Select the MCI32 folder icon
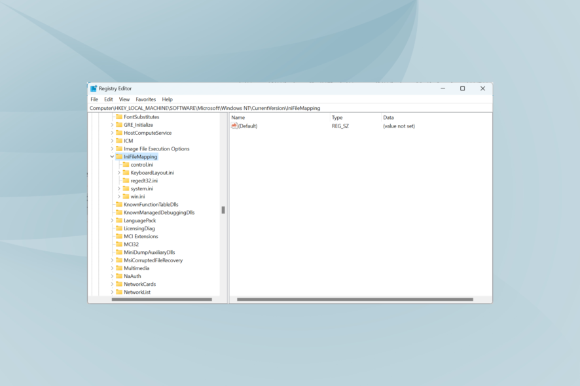The width and height of the screenshot is (580, 386). pyautogui.click(x=119, y=245)
